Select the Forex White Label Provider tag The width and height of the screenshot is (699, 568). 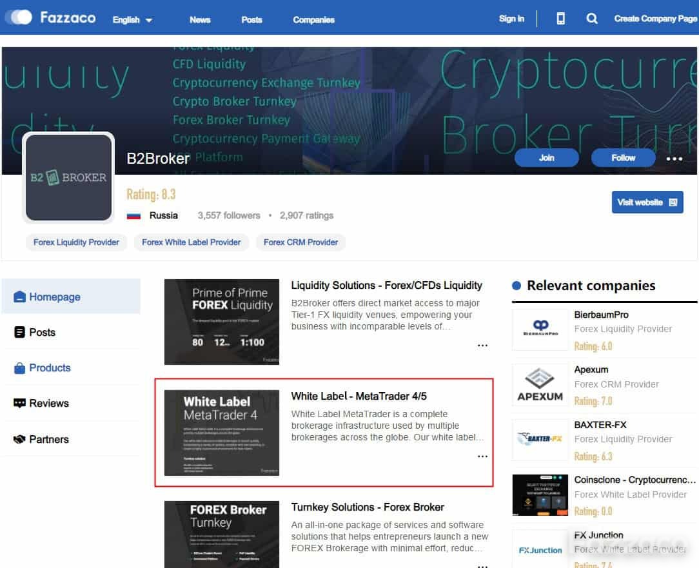(x=192, y=242)
